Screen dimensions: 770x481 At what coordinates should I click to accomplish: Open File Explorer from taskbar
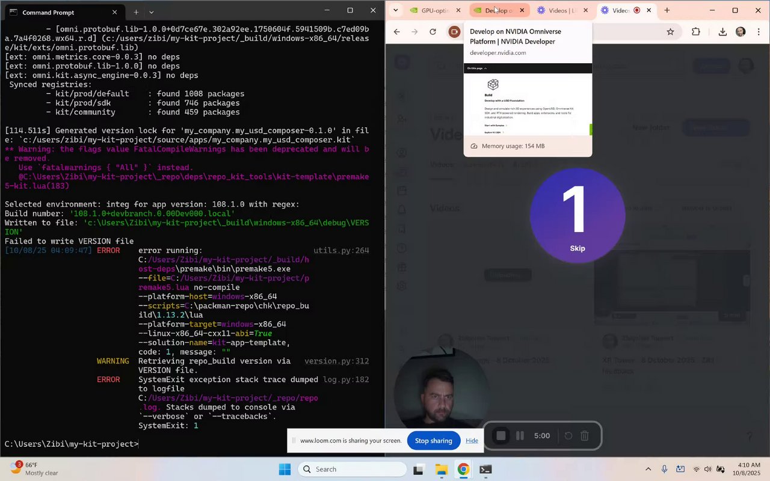[441, 470]
